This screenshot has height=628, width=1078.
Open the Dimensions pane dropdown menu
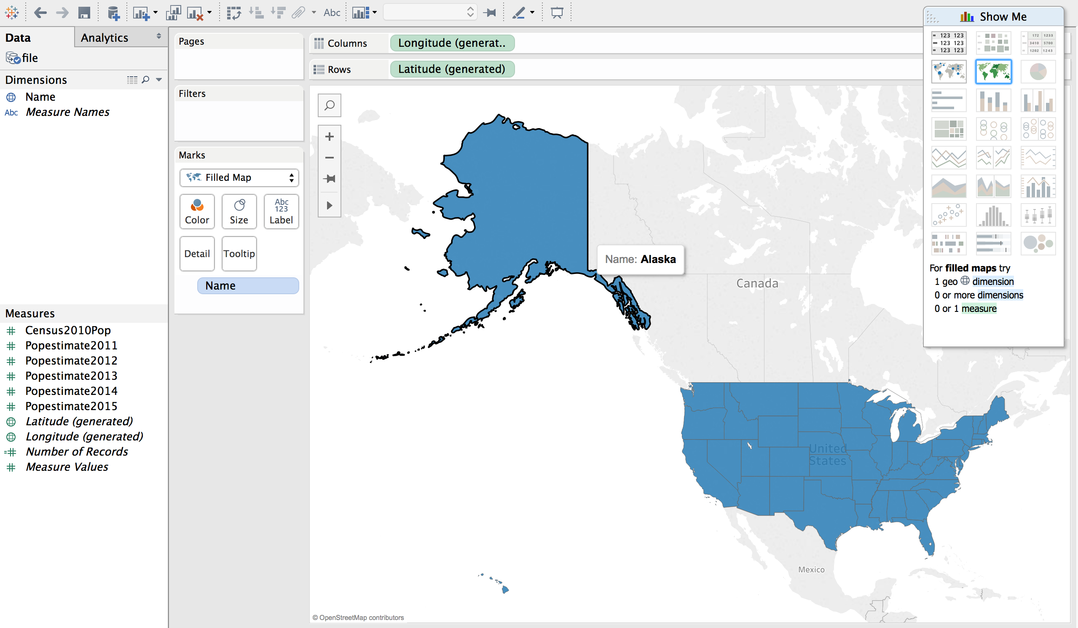click(159, 80)
